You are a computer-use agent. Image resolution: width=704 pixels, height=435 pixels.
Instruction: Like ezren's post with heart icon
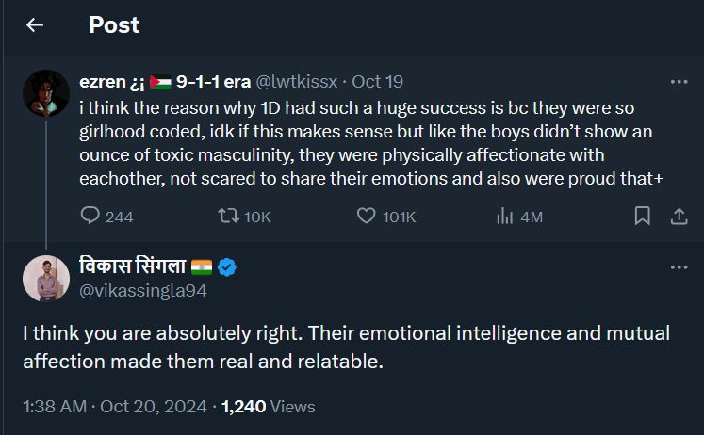[x=367, y=216]
